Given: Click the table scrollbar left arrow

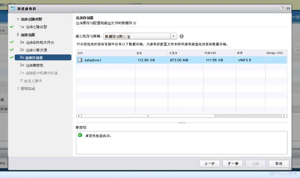Looking at the screenshot, I should click(79, 116).
